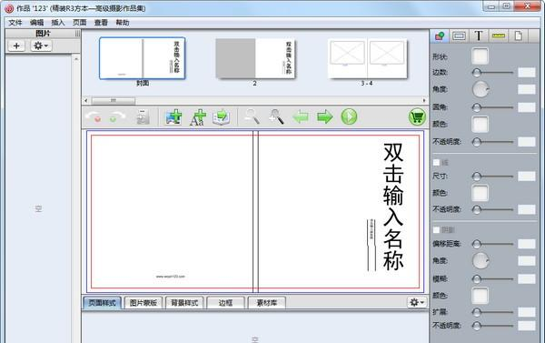The height and width of the screenshot is (343, 545).
Task: Adjust the 圆角 slider
Action: click(x=492, y=107)
